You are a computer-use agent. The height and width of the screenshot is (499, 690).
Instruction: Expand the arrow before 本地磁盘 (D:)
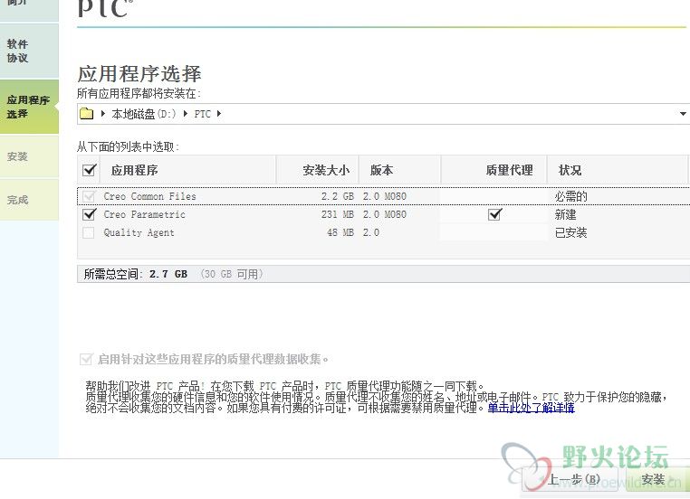click(x=103, y=114)
